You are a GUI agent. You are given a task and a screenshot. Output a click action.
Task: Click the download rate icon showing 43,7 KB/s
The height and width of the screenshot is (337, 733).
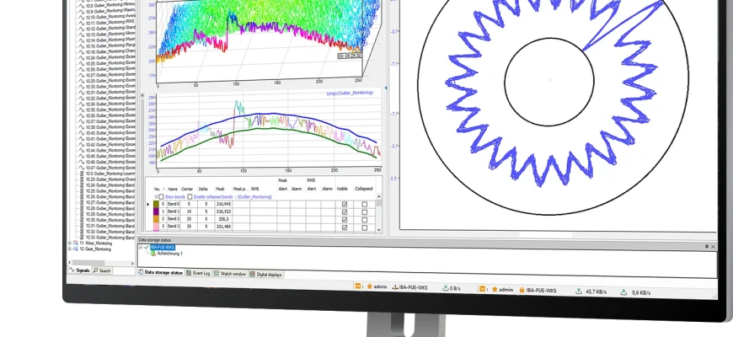coord(578,292)
